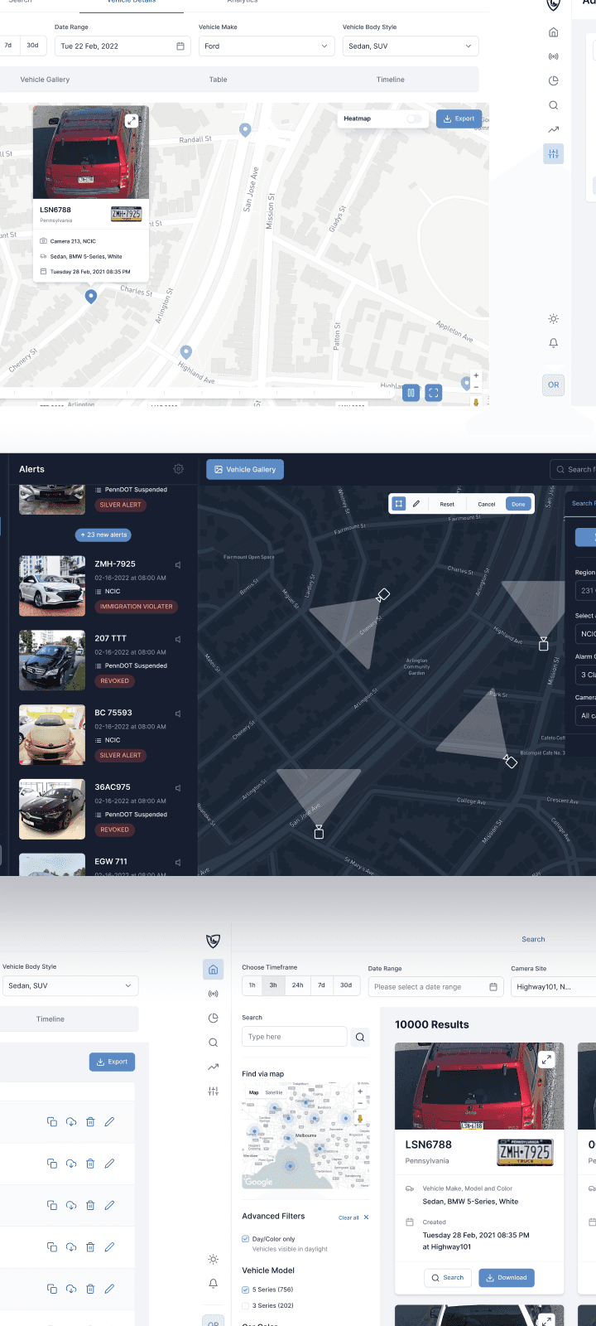Screen dimensions: 596x1326
Task: Switch to Timeline tab in top map window
Action: coord(391,80)
